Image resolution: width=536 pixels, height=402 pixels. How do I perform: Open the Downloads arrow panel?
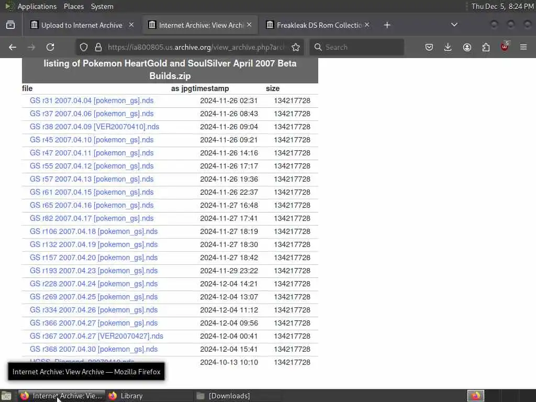pyautogui.click(x=448, y=47)
